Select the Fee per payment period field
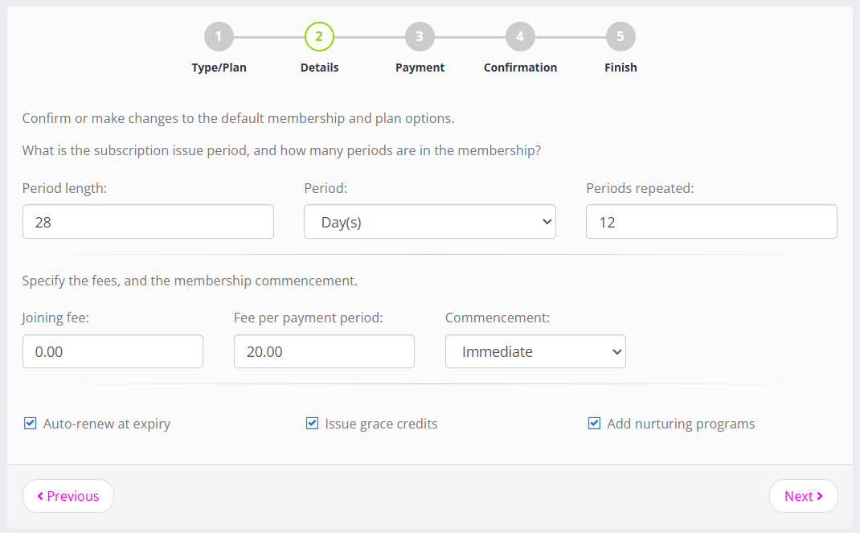This screenshot has height=533, width=860. (x=324, y=351)
